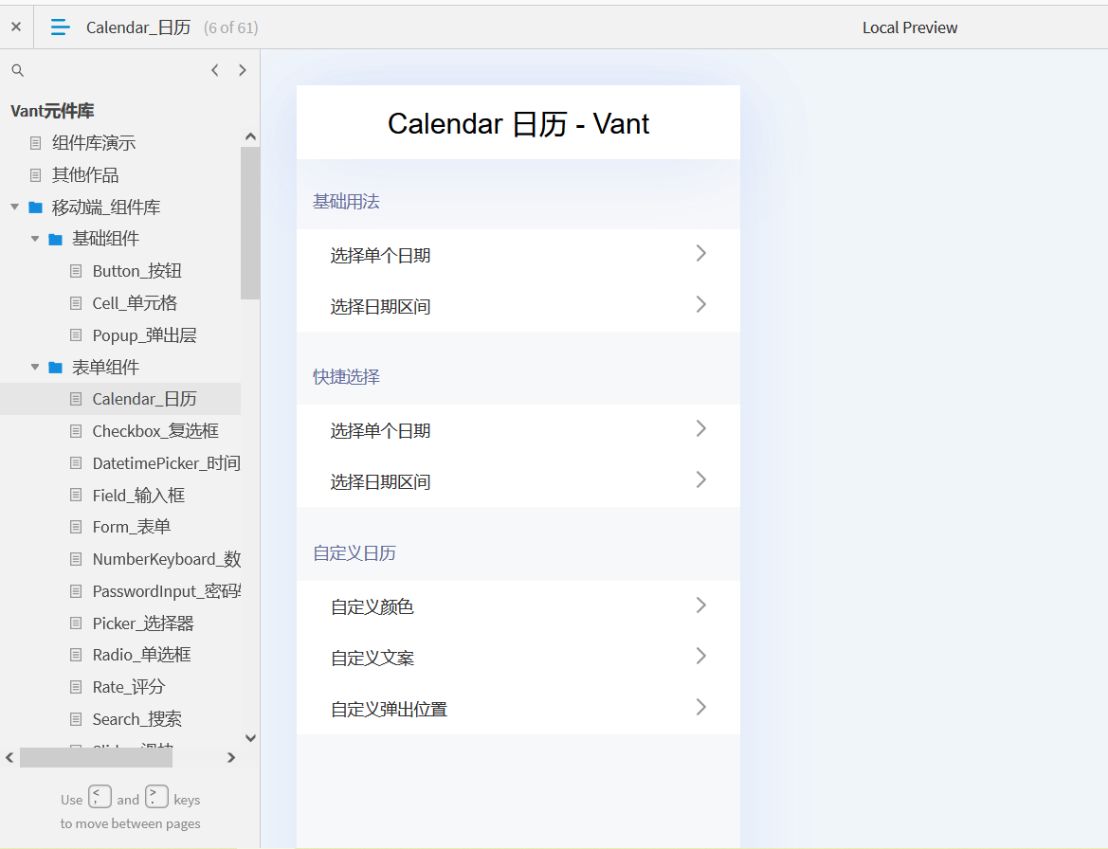Open the DatetimePicker_时间 page

click(166, 462)
